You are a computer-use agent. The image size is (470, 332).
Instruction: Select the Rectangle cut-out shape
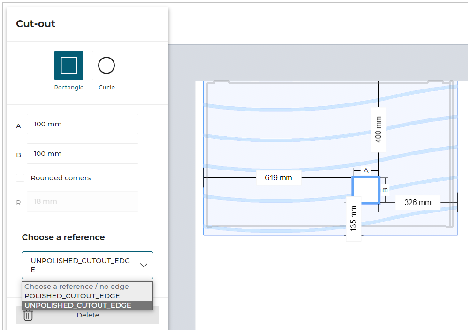coord(69,66)
